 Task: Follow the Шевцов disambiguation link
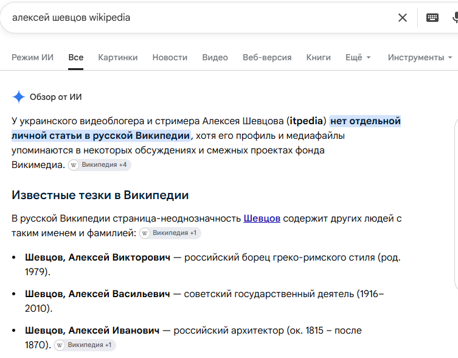click(262, 219)
